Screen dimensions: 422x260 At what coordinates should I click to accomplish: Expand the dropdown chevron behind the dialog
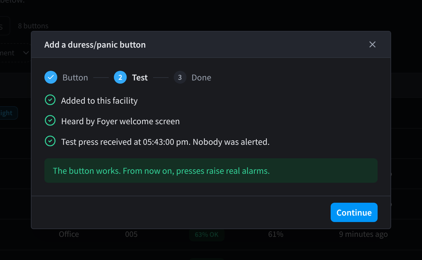[x=26, y=53]
